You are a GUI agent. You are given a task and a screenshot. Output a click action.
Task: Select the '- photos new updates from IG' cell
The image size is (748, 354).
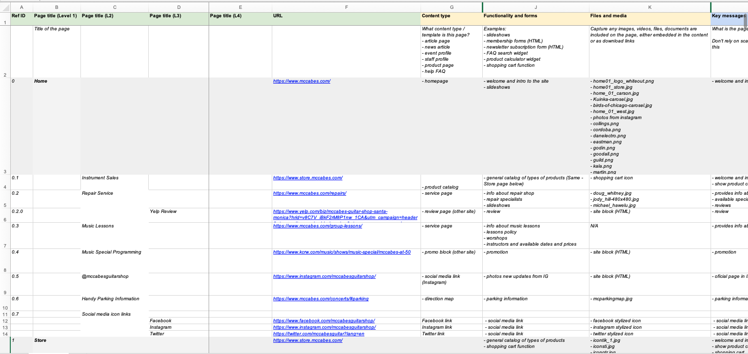[x=536, y=284]
